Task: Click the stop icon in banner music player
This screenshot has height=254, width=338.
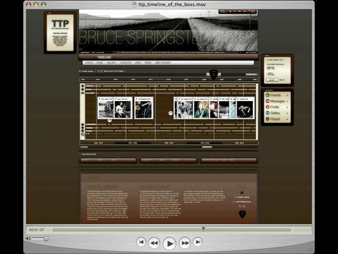Action: click(230, 11)
